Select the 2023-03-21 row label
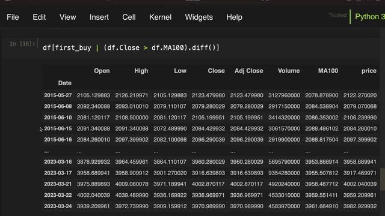The height and width of the screenshot is (216, 385). click(x=58, y=184)
